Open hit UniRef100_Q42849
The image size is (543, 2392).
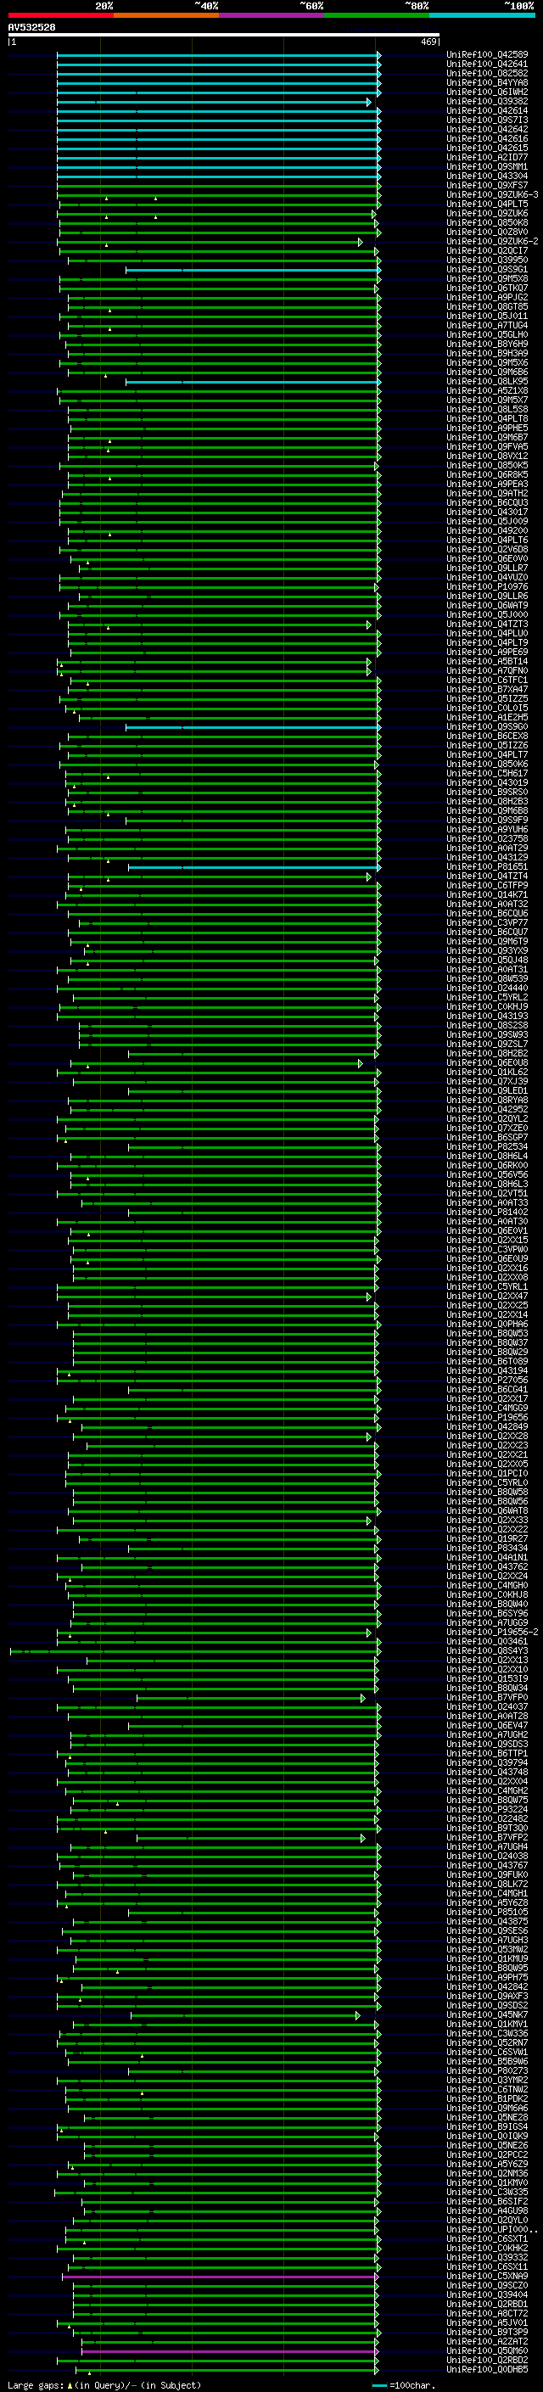(487, 1426)
